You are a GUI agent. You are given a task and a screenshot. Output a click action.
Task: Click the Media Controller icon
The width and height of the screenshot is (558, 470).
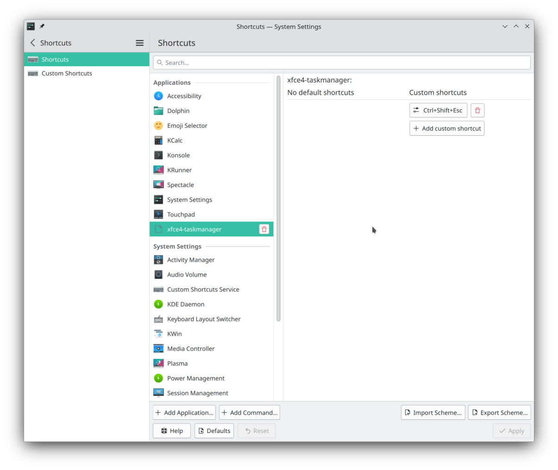(158, 348)
